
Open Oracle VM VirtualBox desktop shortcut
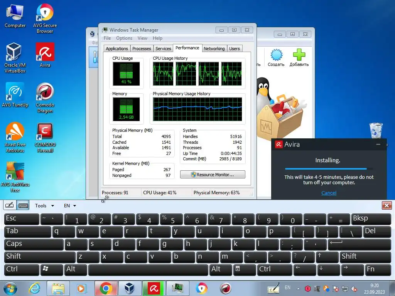point(15,58)
